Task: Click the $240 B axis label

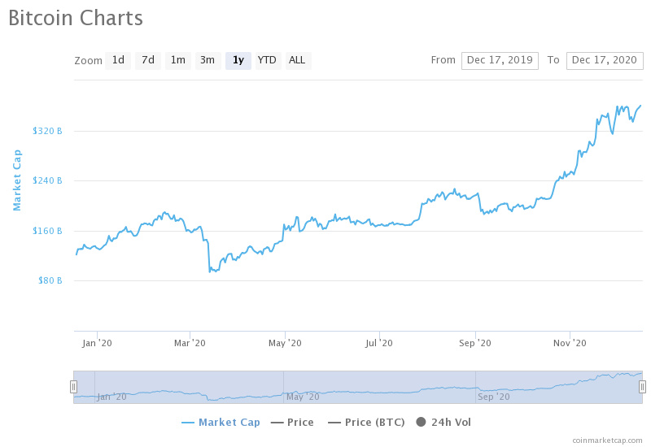Action: point(47,180)
